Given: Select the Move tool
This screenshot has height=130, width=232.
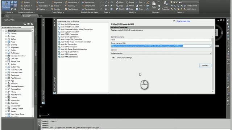Looking at the screenshot, I should pos(120,3).
